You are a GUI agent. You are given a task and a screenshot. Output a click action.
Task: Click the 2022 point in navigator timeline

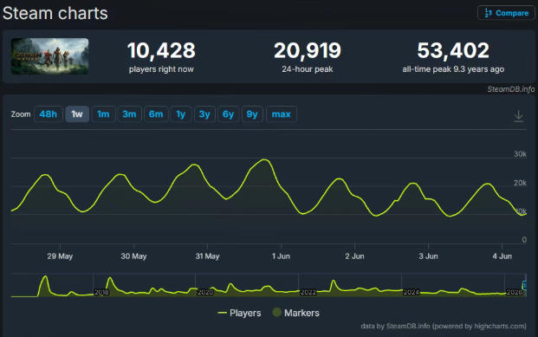308,293
